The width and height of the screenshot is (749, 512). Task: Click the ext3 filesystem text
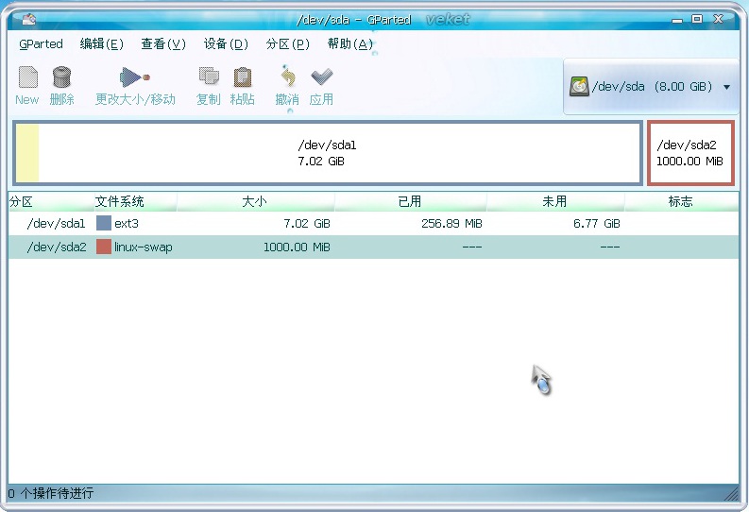[127, 224]
